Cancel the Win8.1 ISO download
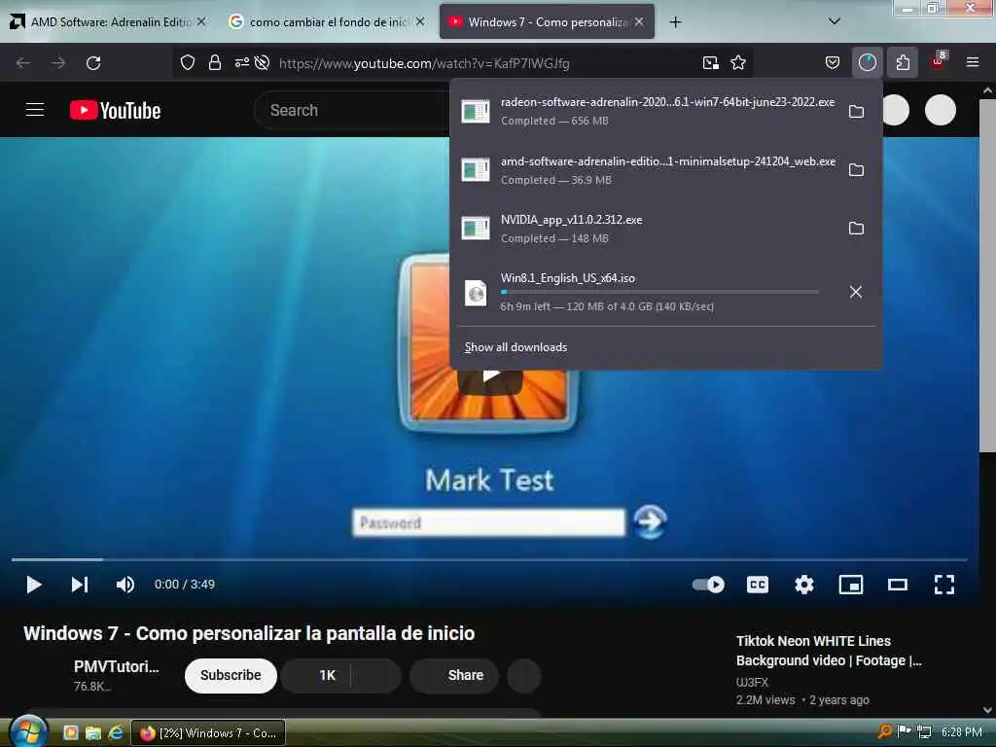 (x=856, y=292)
